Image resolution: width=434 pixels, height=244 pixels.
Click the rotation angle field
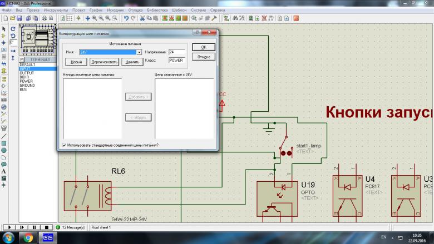(13, 43)
